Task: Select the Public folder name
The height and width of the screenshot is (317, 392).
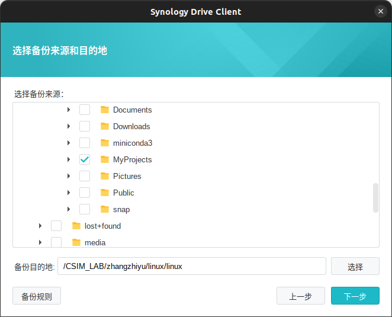Action: coord(124,193)
